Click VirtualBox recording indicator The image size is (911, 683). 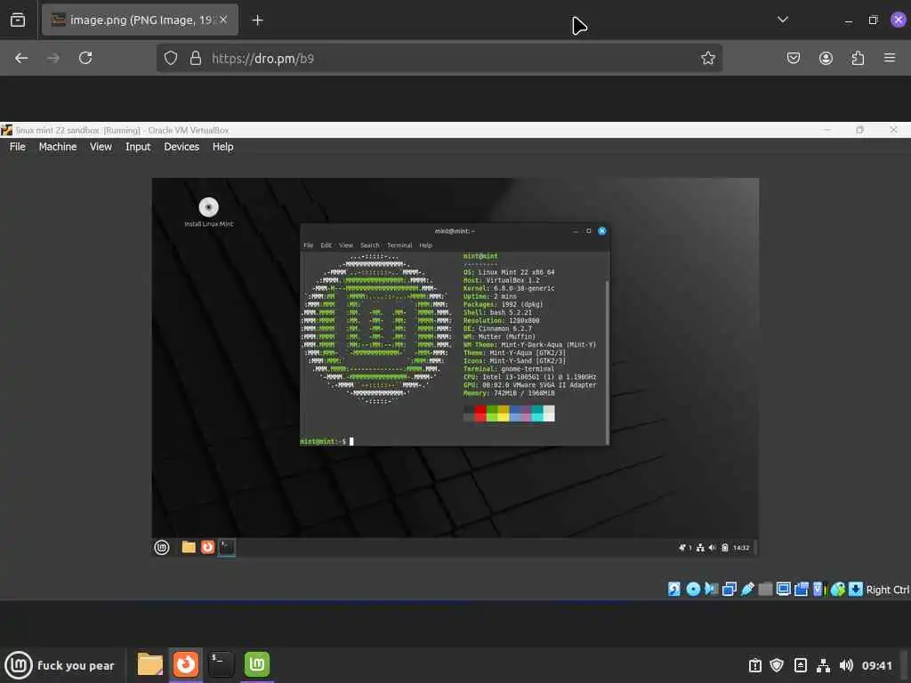pyautogui.click(x=802, y=589)
